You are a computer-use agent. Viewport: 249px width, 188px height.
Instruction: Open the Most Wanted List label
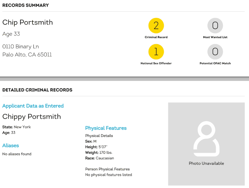215,37
